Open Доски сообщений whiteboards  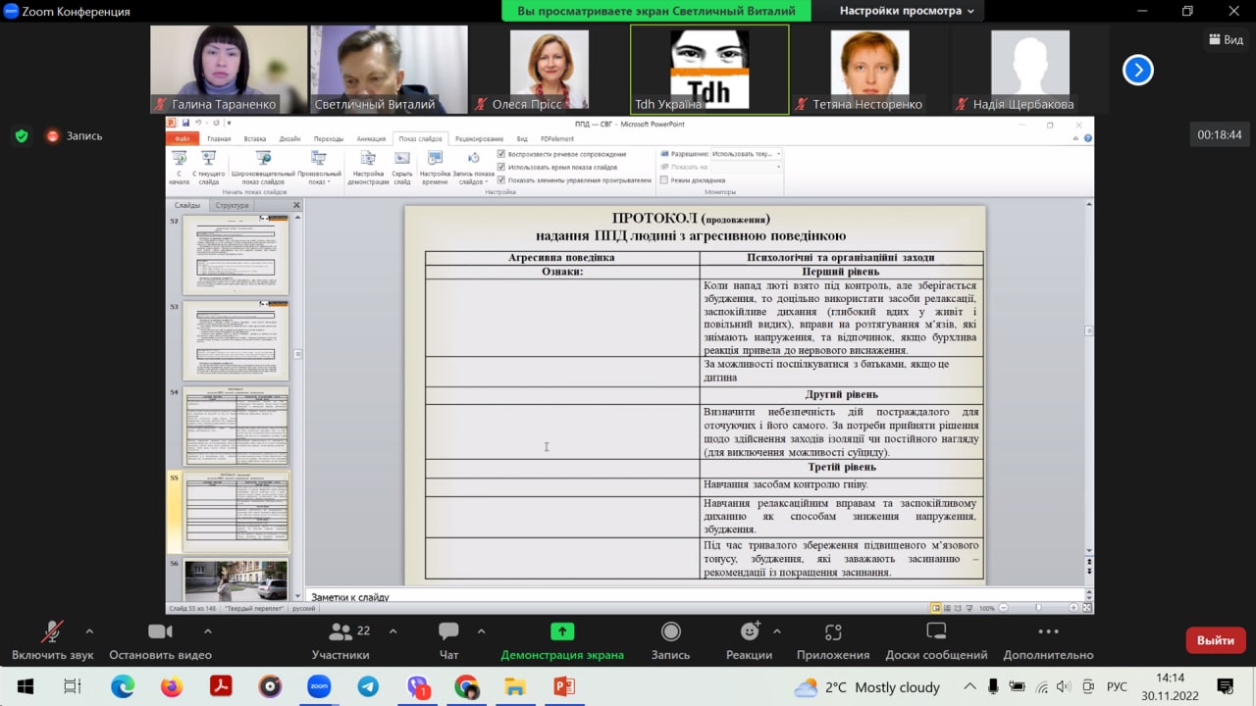(936, 632)
